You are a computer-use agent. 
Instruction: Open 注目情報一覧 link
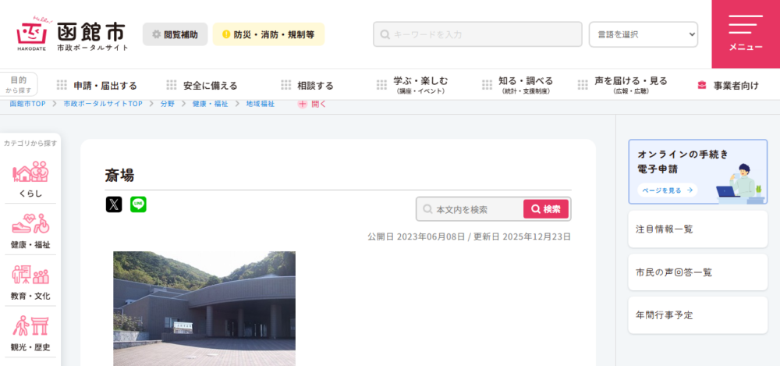698,229
